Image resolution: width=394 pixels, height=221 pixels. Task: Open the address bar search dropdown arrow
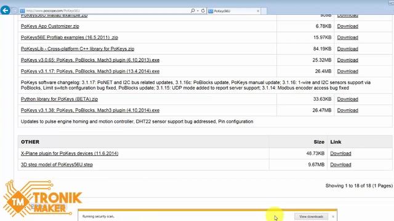click(x=198, y=11)
